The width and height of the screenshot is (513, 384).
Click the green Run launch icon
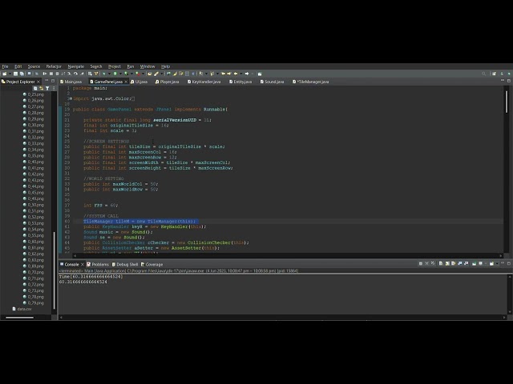click(115, 74)
